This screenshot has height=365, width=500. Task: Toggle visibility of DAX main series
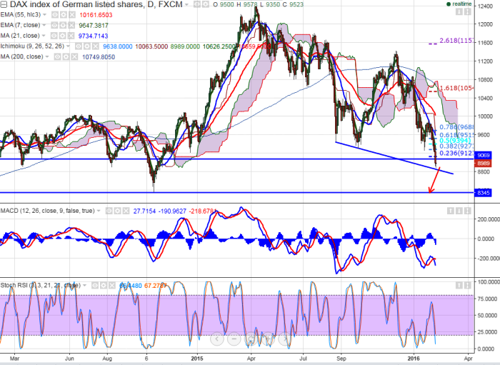(x=197, y=4)
